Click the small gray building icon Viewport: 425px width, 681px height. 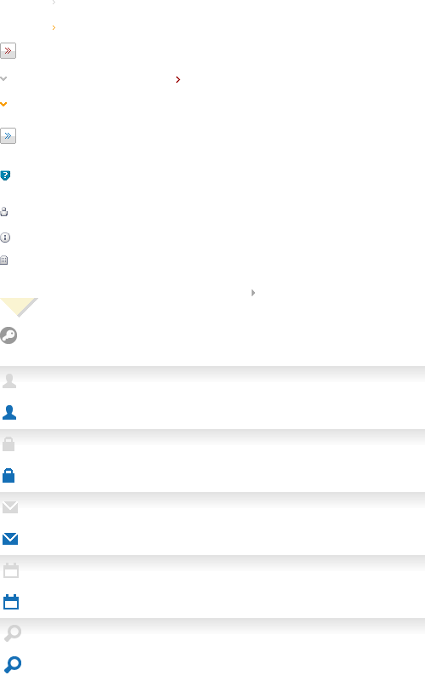[4, 260]
